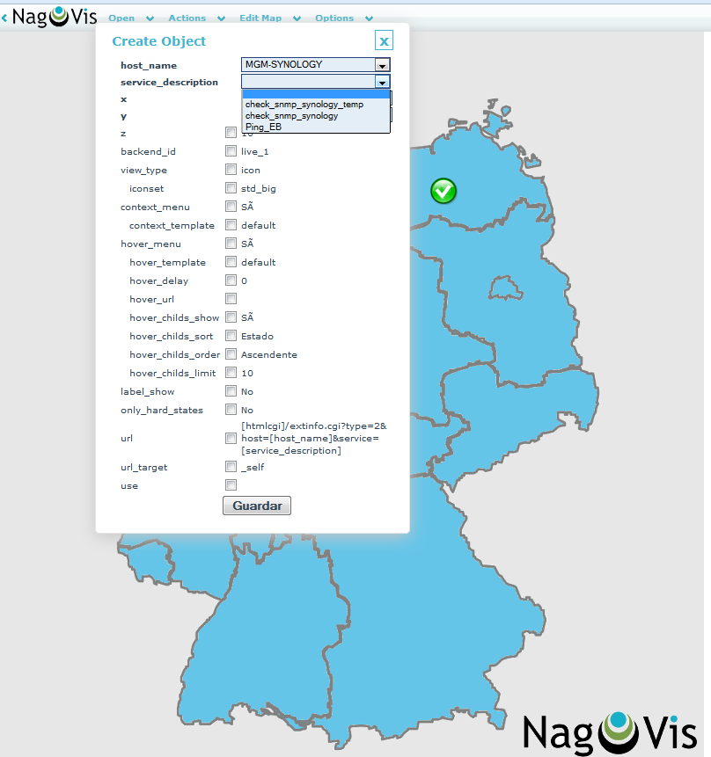The image size is (711, 757).
Task: Click the host_name field showing MGM-SYNOLOGY
Action: 316,65
